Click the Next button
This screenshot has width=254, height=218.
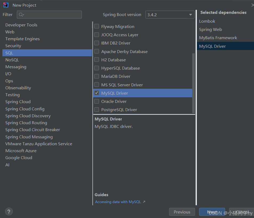[212, 212]
